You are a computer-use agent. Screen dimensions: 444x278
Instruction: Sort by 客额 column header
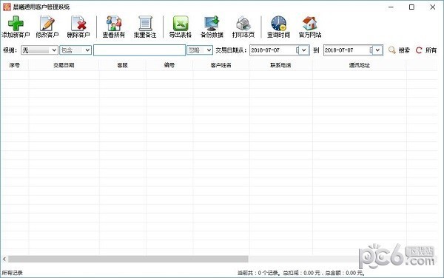pos(123,65)
